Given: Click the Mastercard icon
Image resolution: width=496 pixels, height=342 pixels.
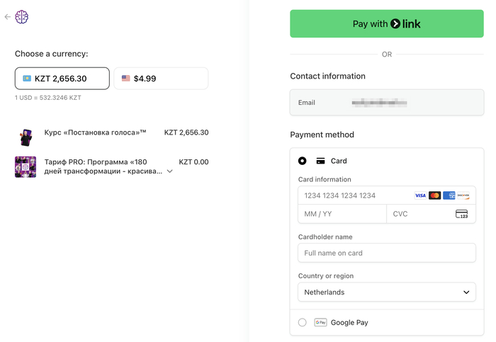Looking at the screenshot, I should click(x=434, y=195).
